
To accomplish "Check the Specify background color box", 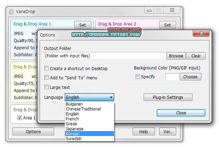I will pyautogui.click(x=138, y=77).
